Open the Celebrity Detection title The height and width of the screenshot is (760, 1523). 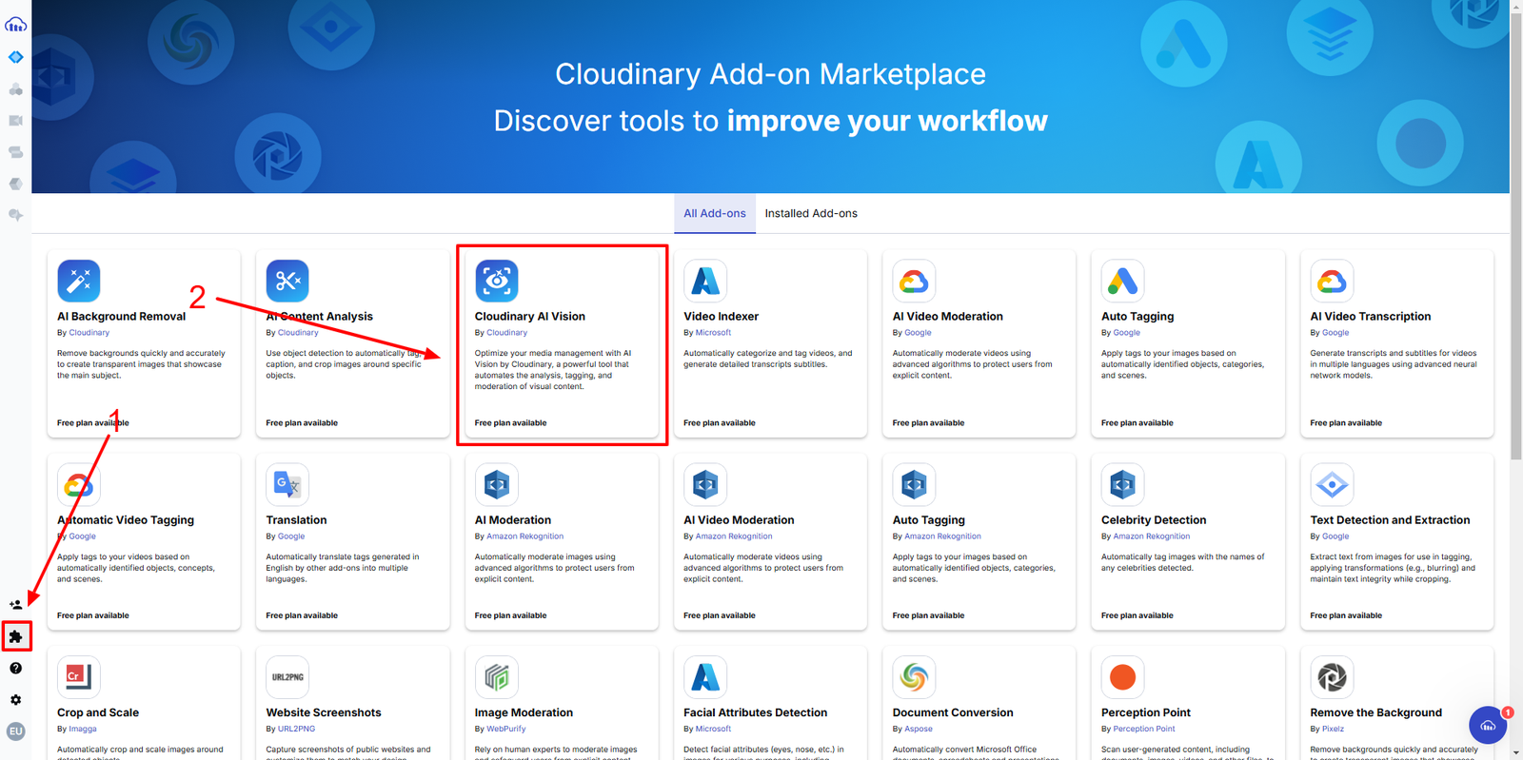pyautogui.click(x=1154, y=519)
